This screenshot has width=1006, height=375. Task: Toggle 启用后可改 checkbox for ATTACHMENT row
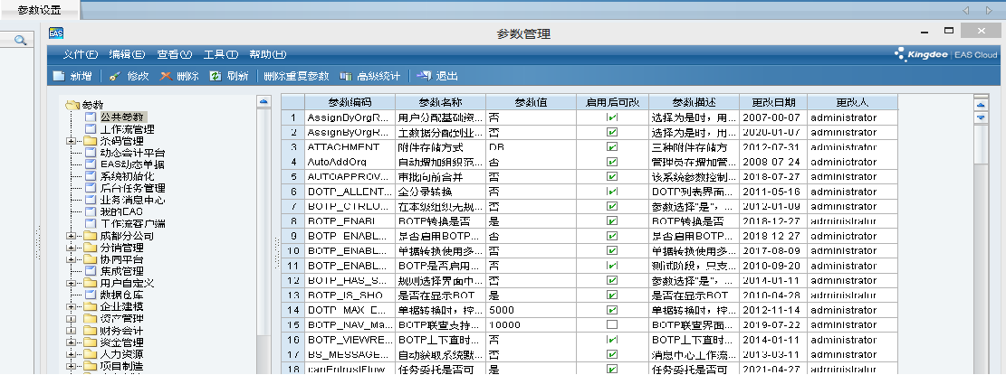(612, 147)
